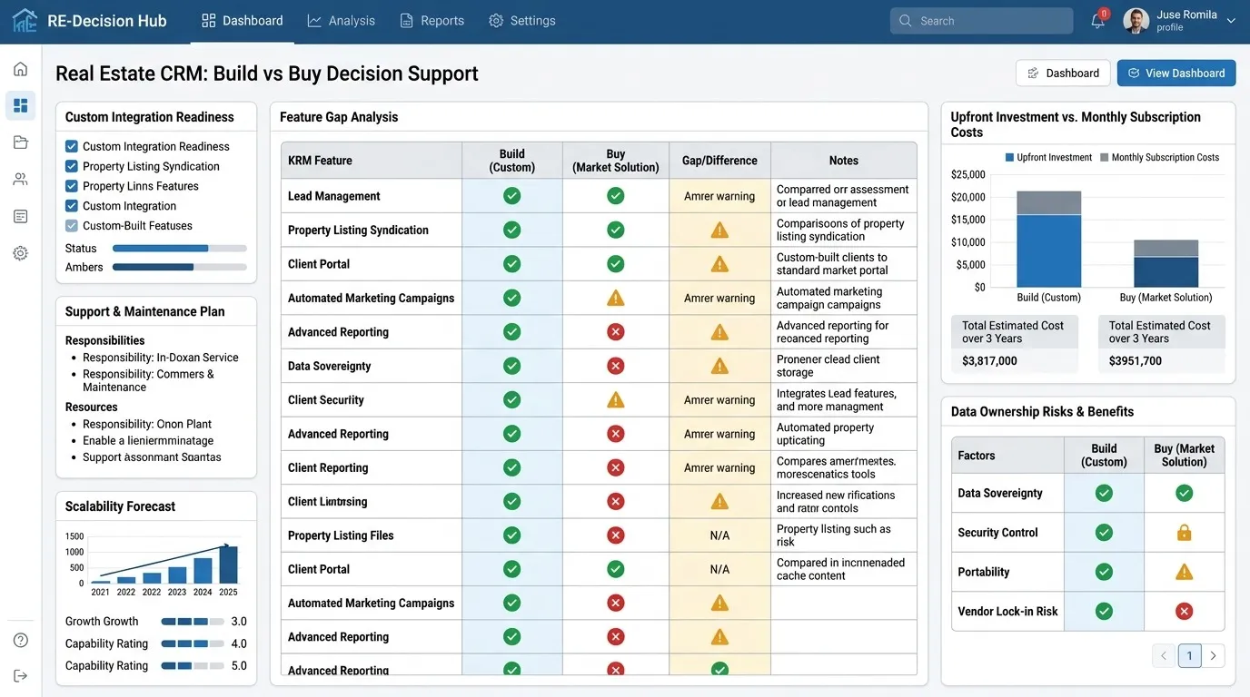This screenshot has height=697, width=1250.
Task: Click the Search input field
Action: coord(981,21)
